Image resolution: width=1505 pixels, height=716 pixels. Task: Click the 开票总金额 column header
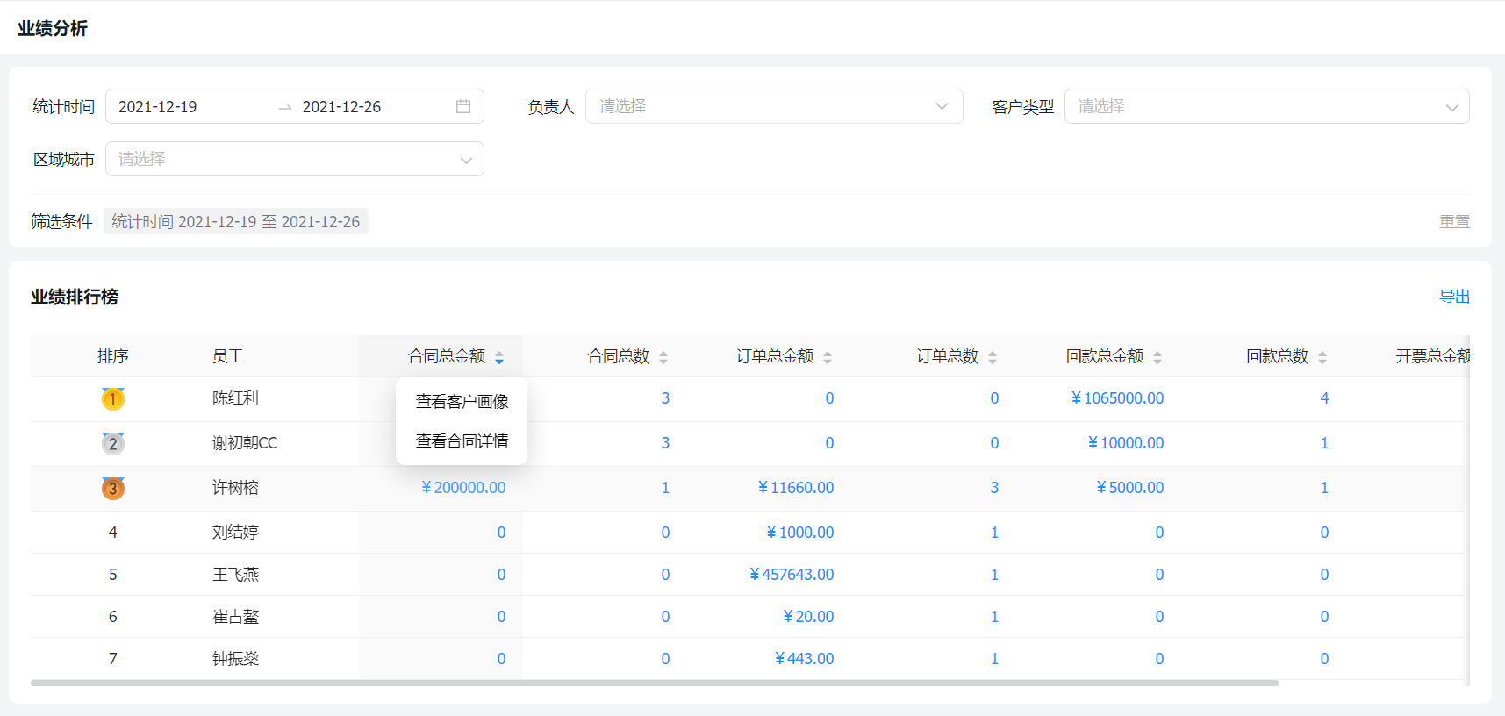1432,356
